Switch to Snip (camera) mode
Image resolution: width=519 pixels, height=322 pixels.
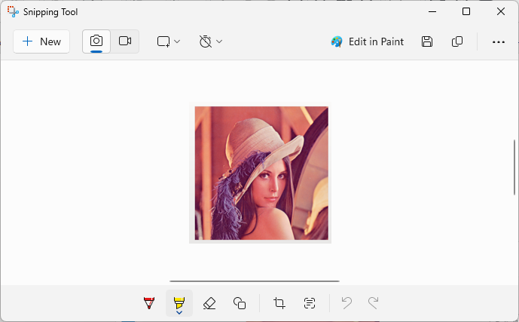click(96, 41)
